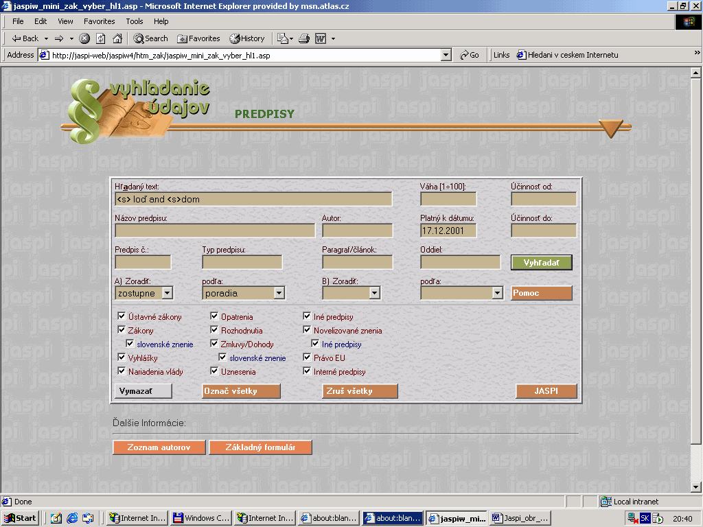This screenshot has height=527, width=703.
Task: Click the Print toolbar icon
Action: coord(304,38)
